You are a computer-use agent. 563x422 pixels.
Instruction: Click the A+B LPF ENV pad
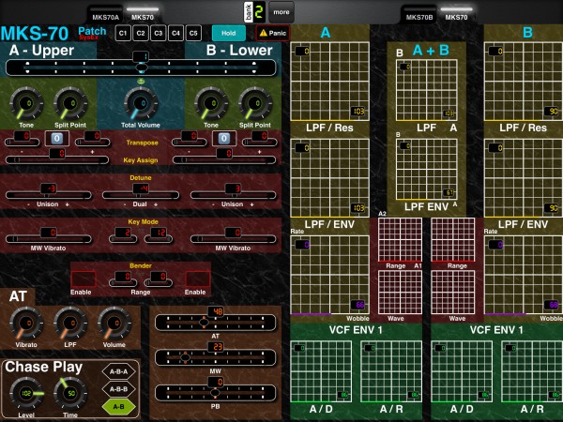coord(427,170)
